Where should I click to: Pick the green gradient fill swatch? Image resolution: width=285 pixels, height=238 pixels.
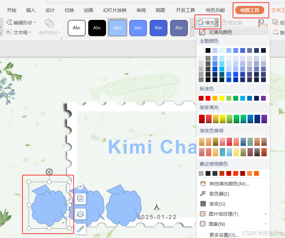click(237, 119)
